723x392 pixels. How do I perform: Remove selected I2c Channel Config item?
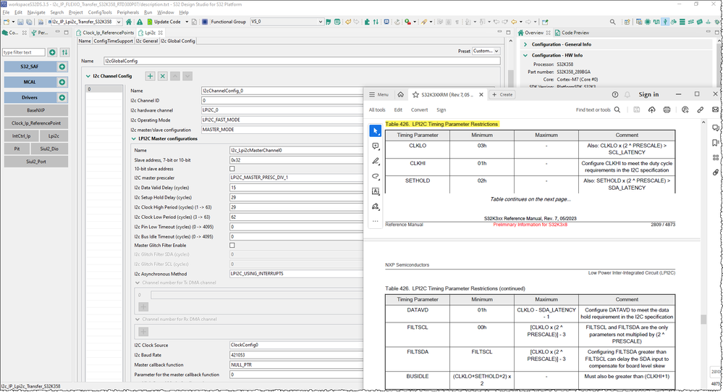point(162,76)
